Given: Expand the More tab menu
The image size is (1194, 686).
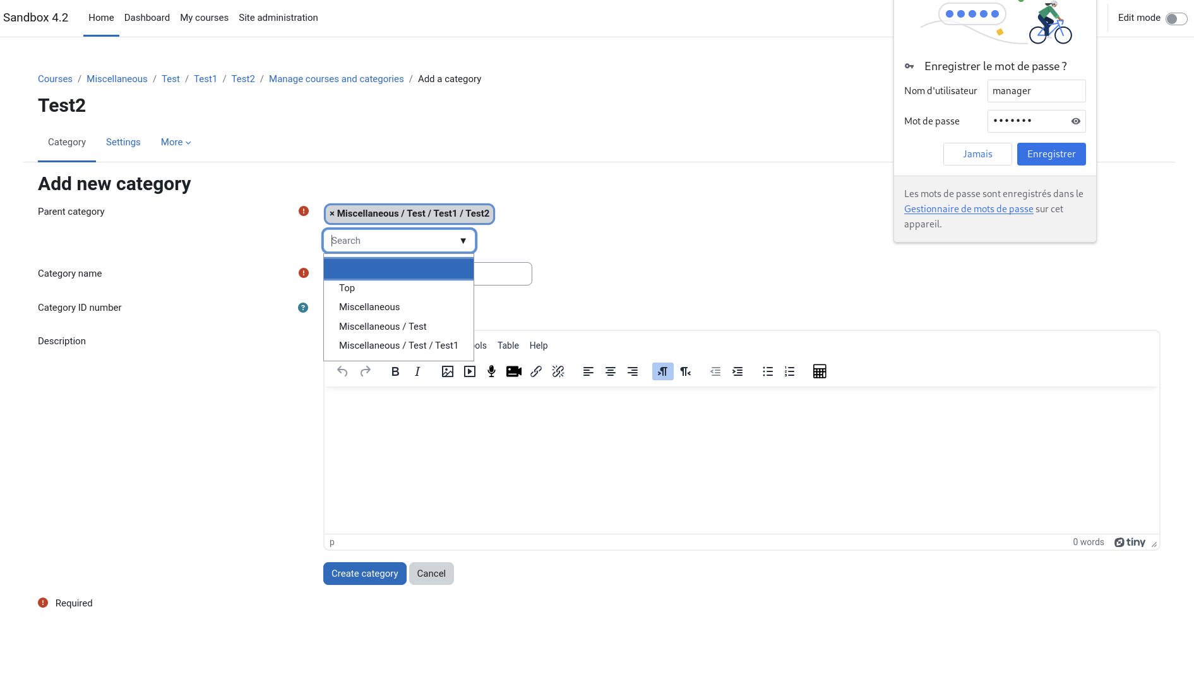Looking at the screenshot, I should (176, 142).
